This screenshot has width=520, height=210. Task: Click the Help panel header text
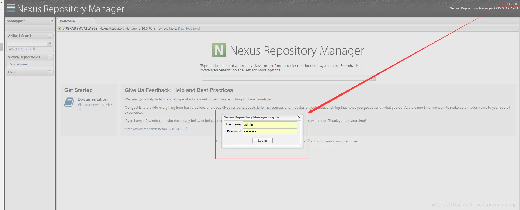click(12, 72)
